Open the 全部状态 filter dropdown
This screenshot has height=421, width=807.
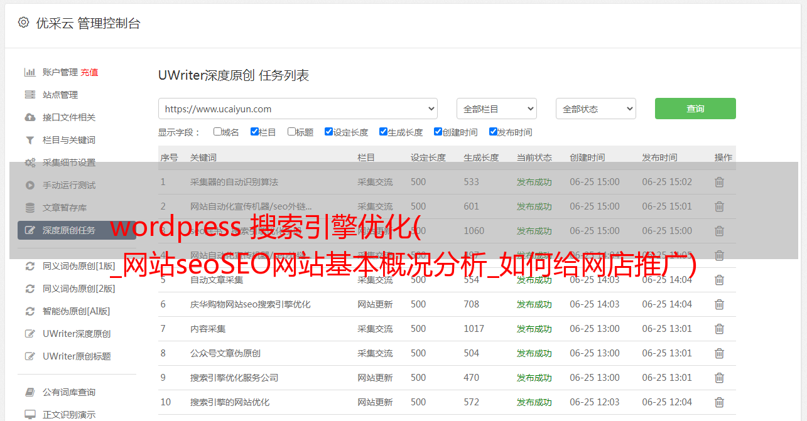(595, 109)
